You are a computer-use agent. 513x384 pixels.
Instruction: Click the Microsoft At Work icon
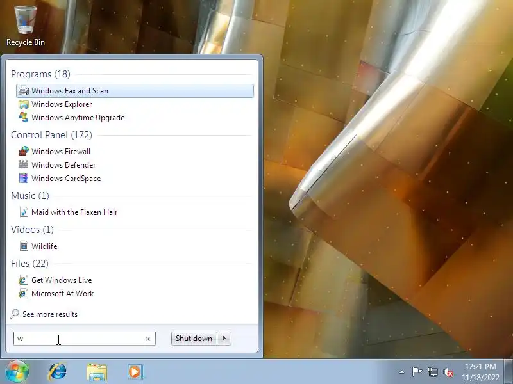24,293
